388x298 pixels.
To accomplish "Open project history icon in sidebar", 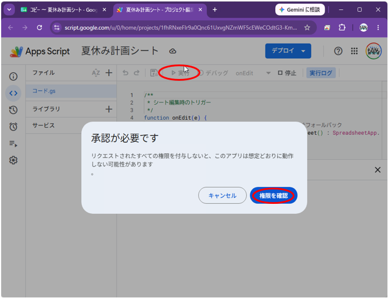I will [13, 110].
